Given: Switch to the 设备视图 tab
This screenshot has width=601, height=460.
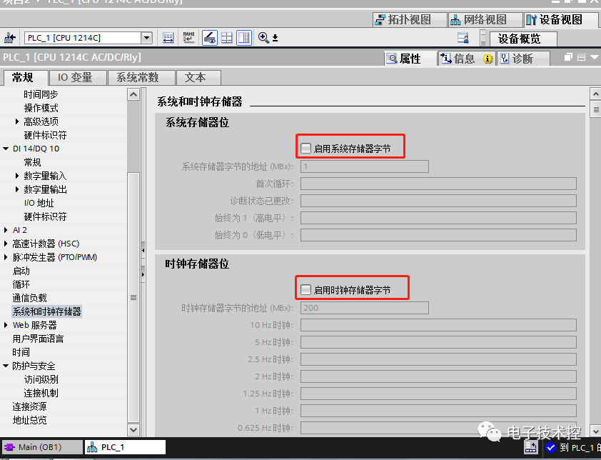Looking at the screenshot, I should coord(561,19).
